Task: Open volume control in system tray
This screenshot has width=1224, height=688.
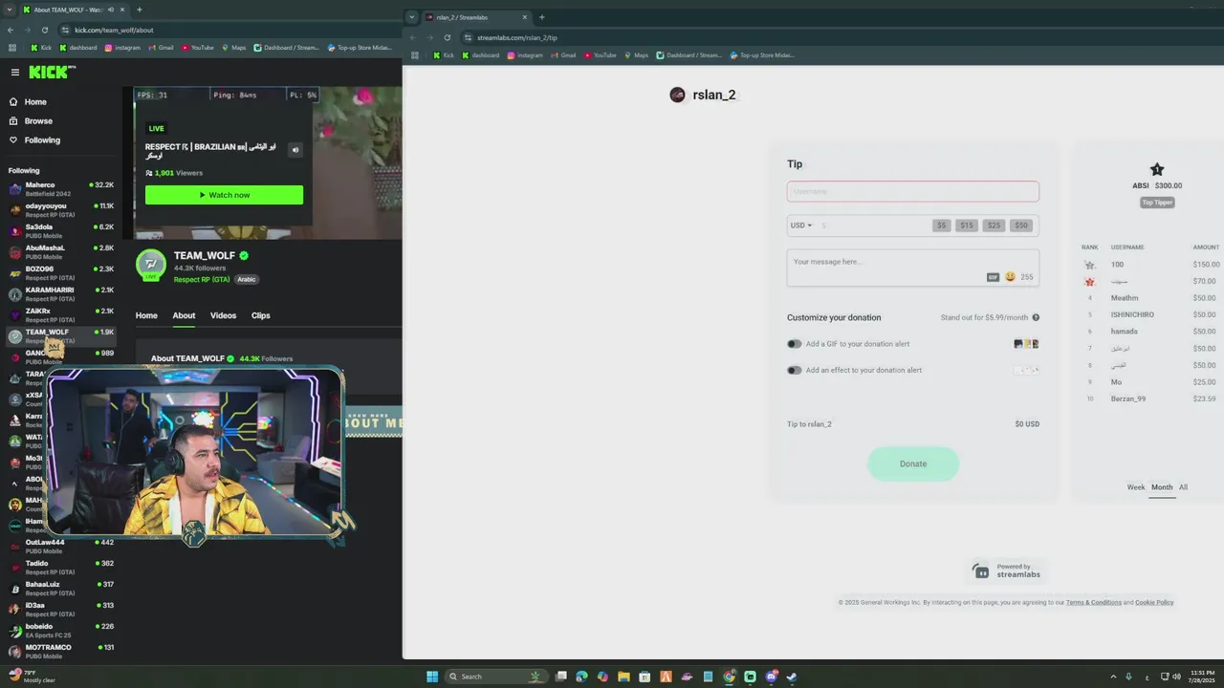Action: pos(1176,677)
